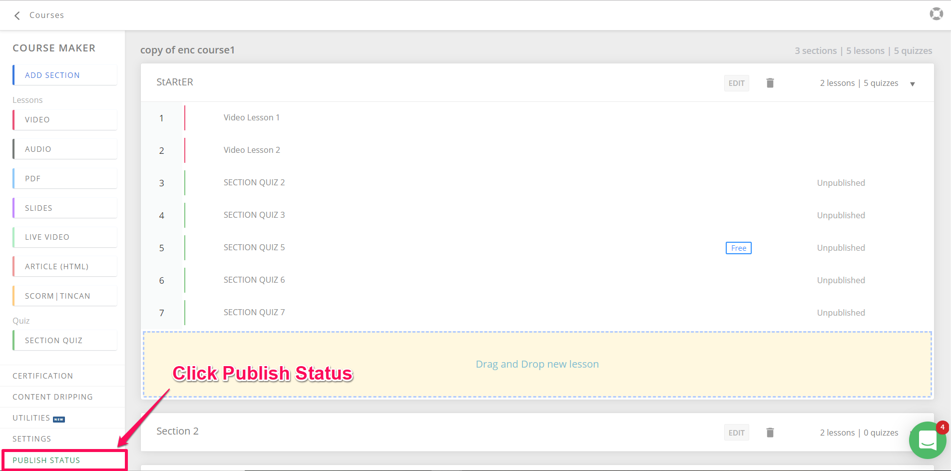Open the help lifebuoy icon
The image size is (951, 471).
pyautogui.click(x=936, y=14)
